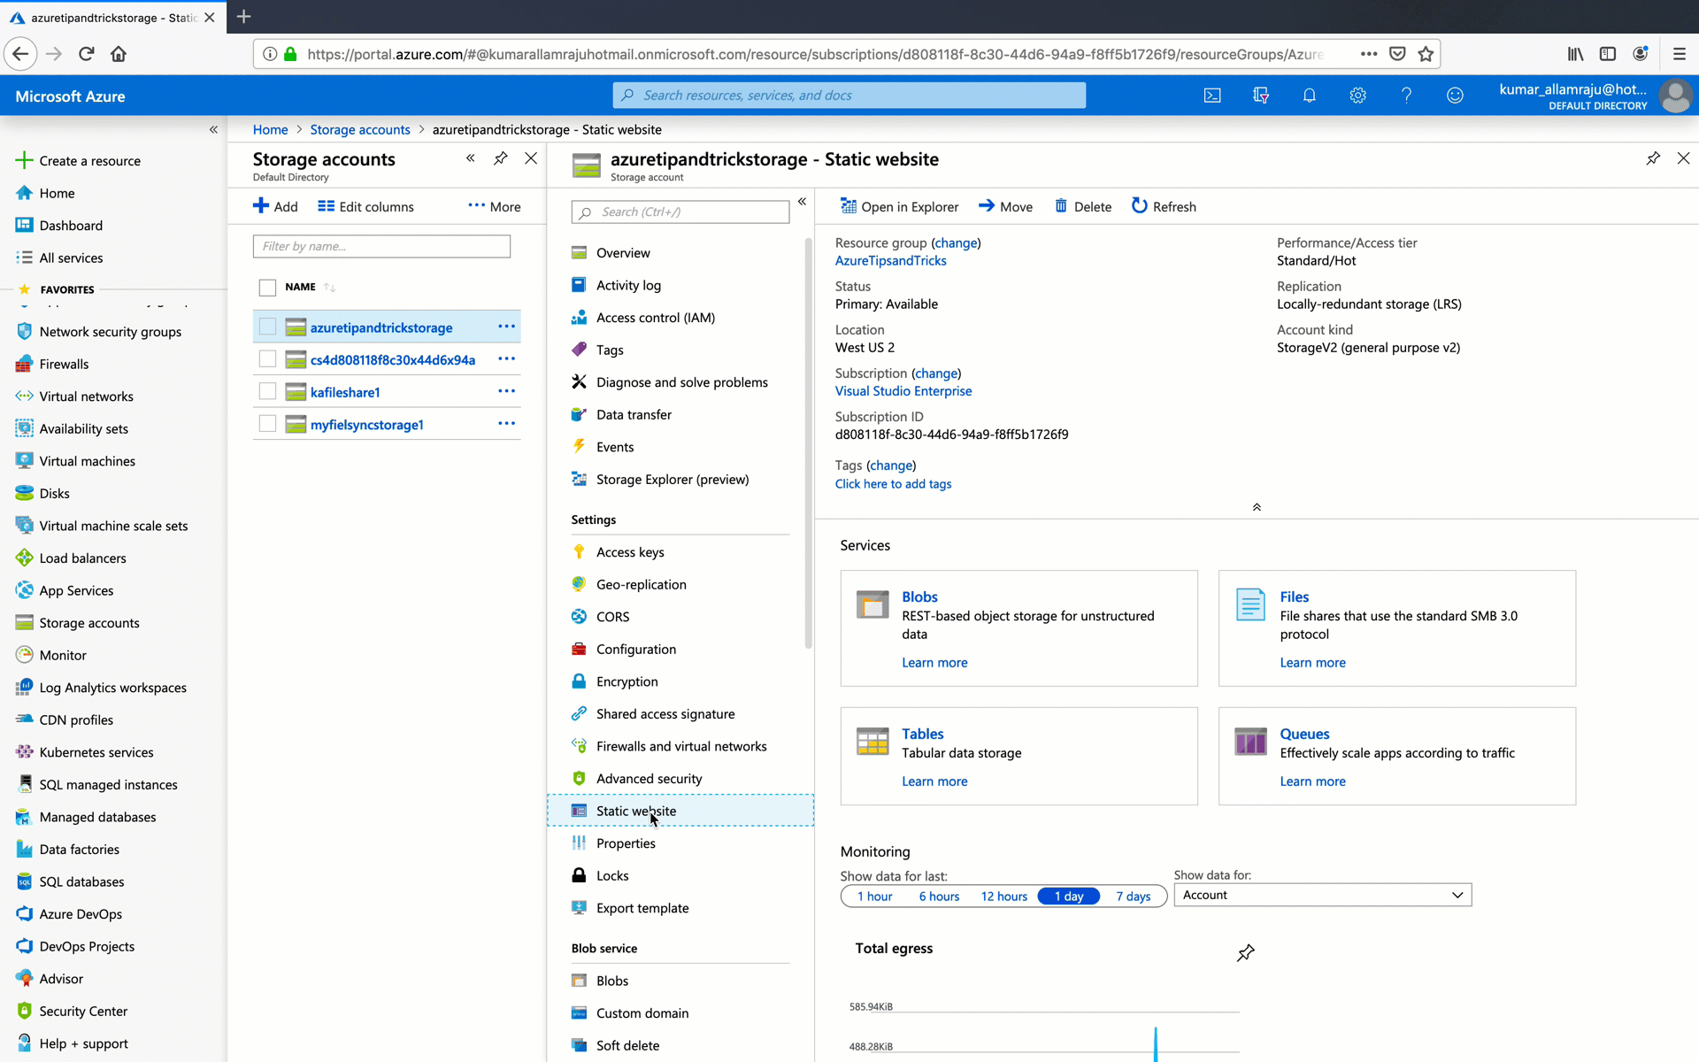Check the kafileshare1 row checkbox
Viewport: 1699px width, 1062px height.
point(267,391)
